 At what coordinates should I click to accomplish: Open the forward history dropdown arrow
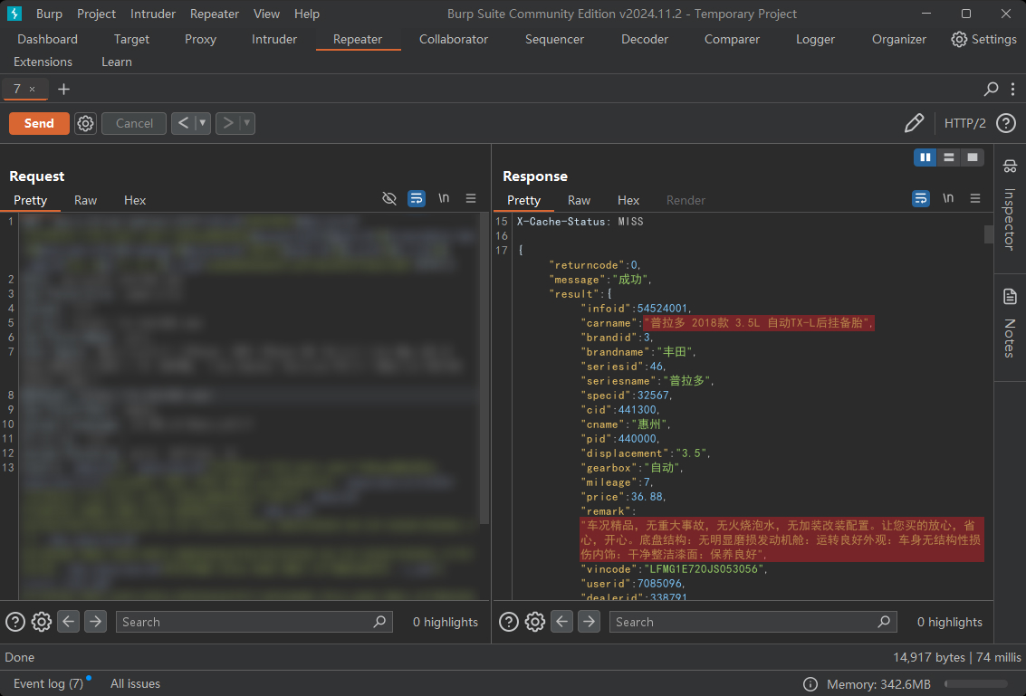tap(247, 123)
